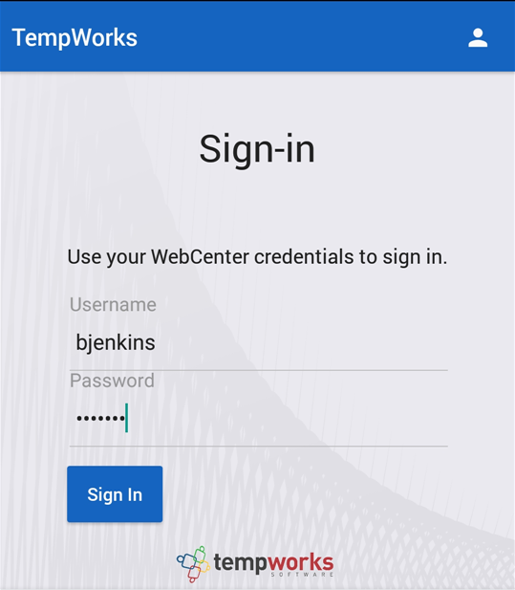
Task: Click the underline beneath the password field
Action: (258, 447)
